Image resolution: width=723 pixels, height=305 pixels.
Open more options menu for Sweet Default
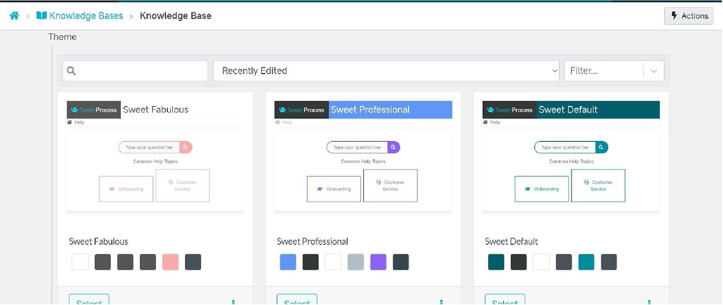click(649, 302)
